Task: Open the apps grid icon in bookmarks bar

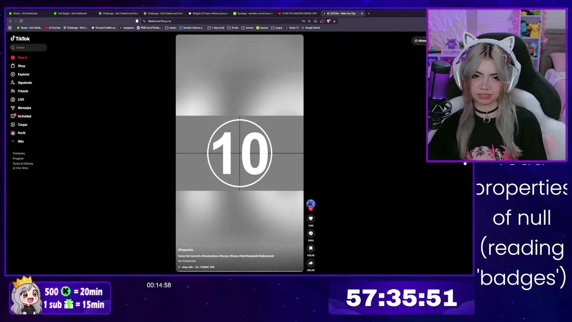Action: click(10, 28)
